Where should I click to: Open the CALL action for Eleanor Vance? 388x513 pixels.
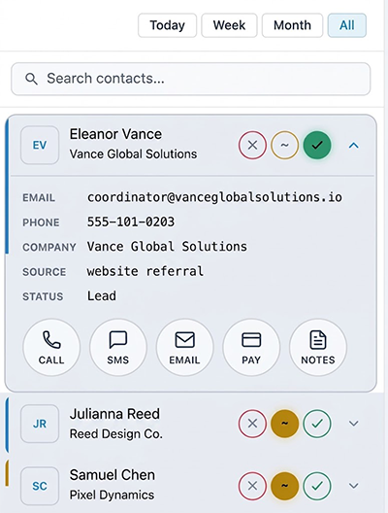[51, 347]
